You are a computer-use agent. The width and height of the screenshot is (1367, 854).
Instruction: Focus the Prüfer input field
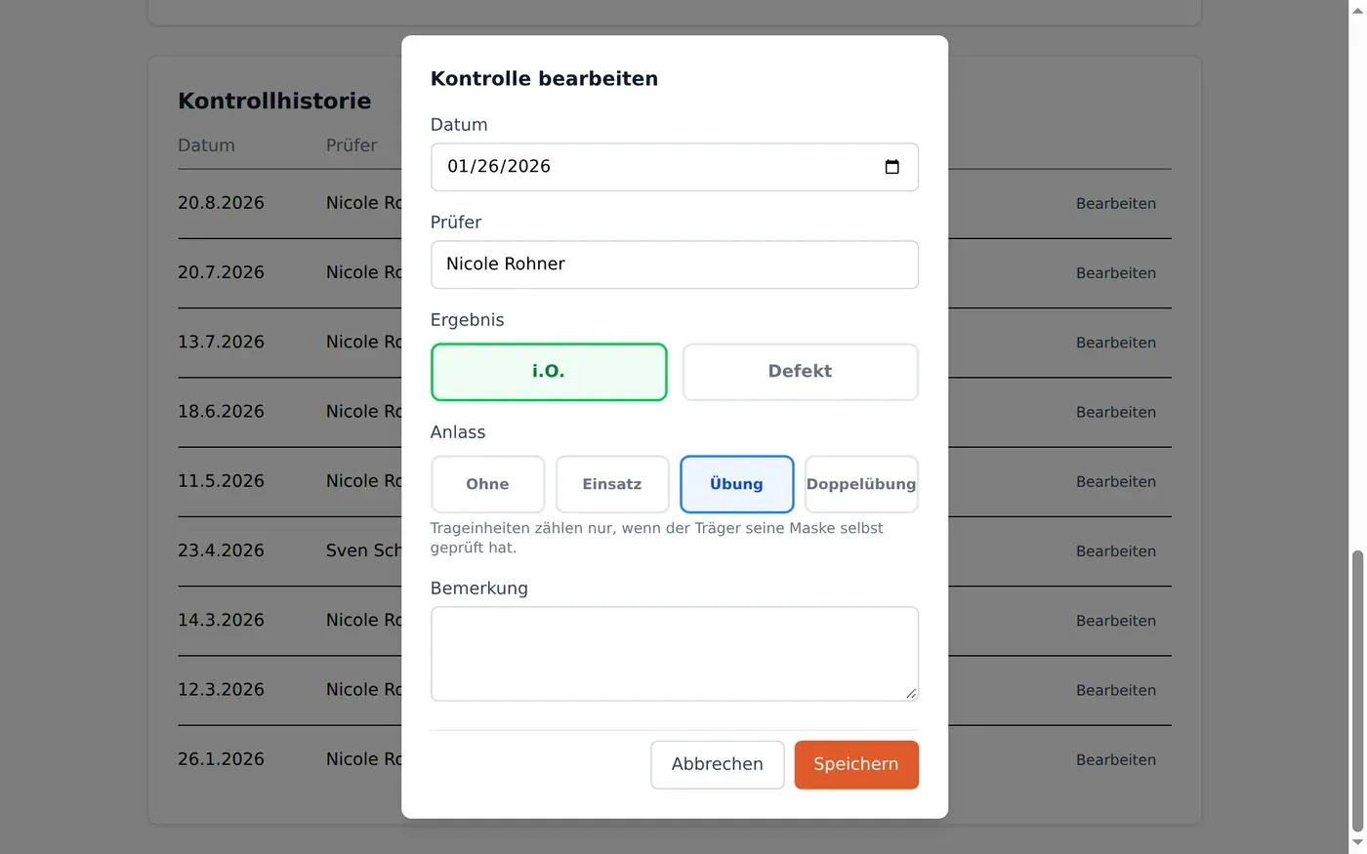pos(675,264)
